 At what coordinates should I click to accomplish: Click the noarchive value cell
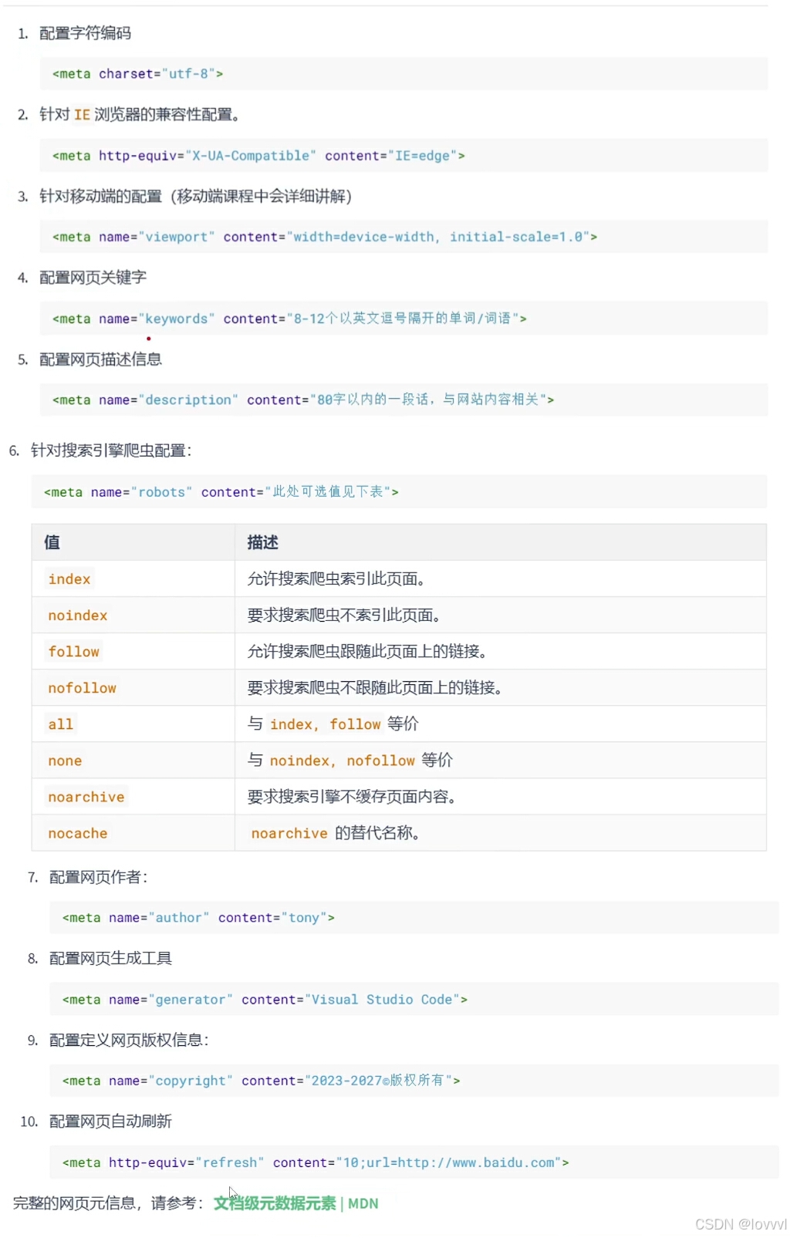(x=133, y=796)
